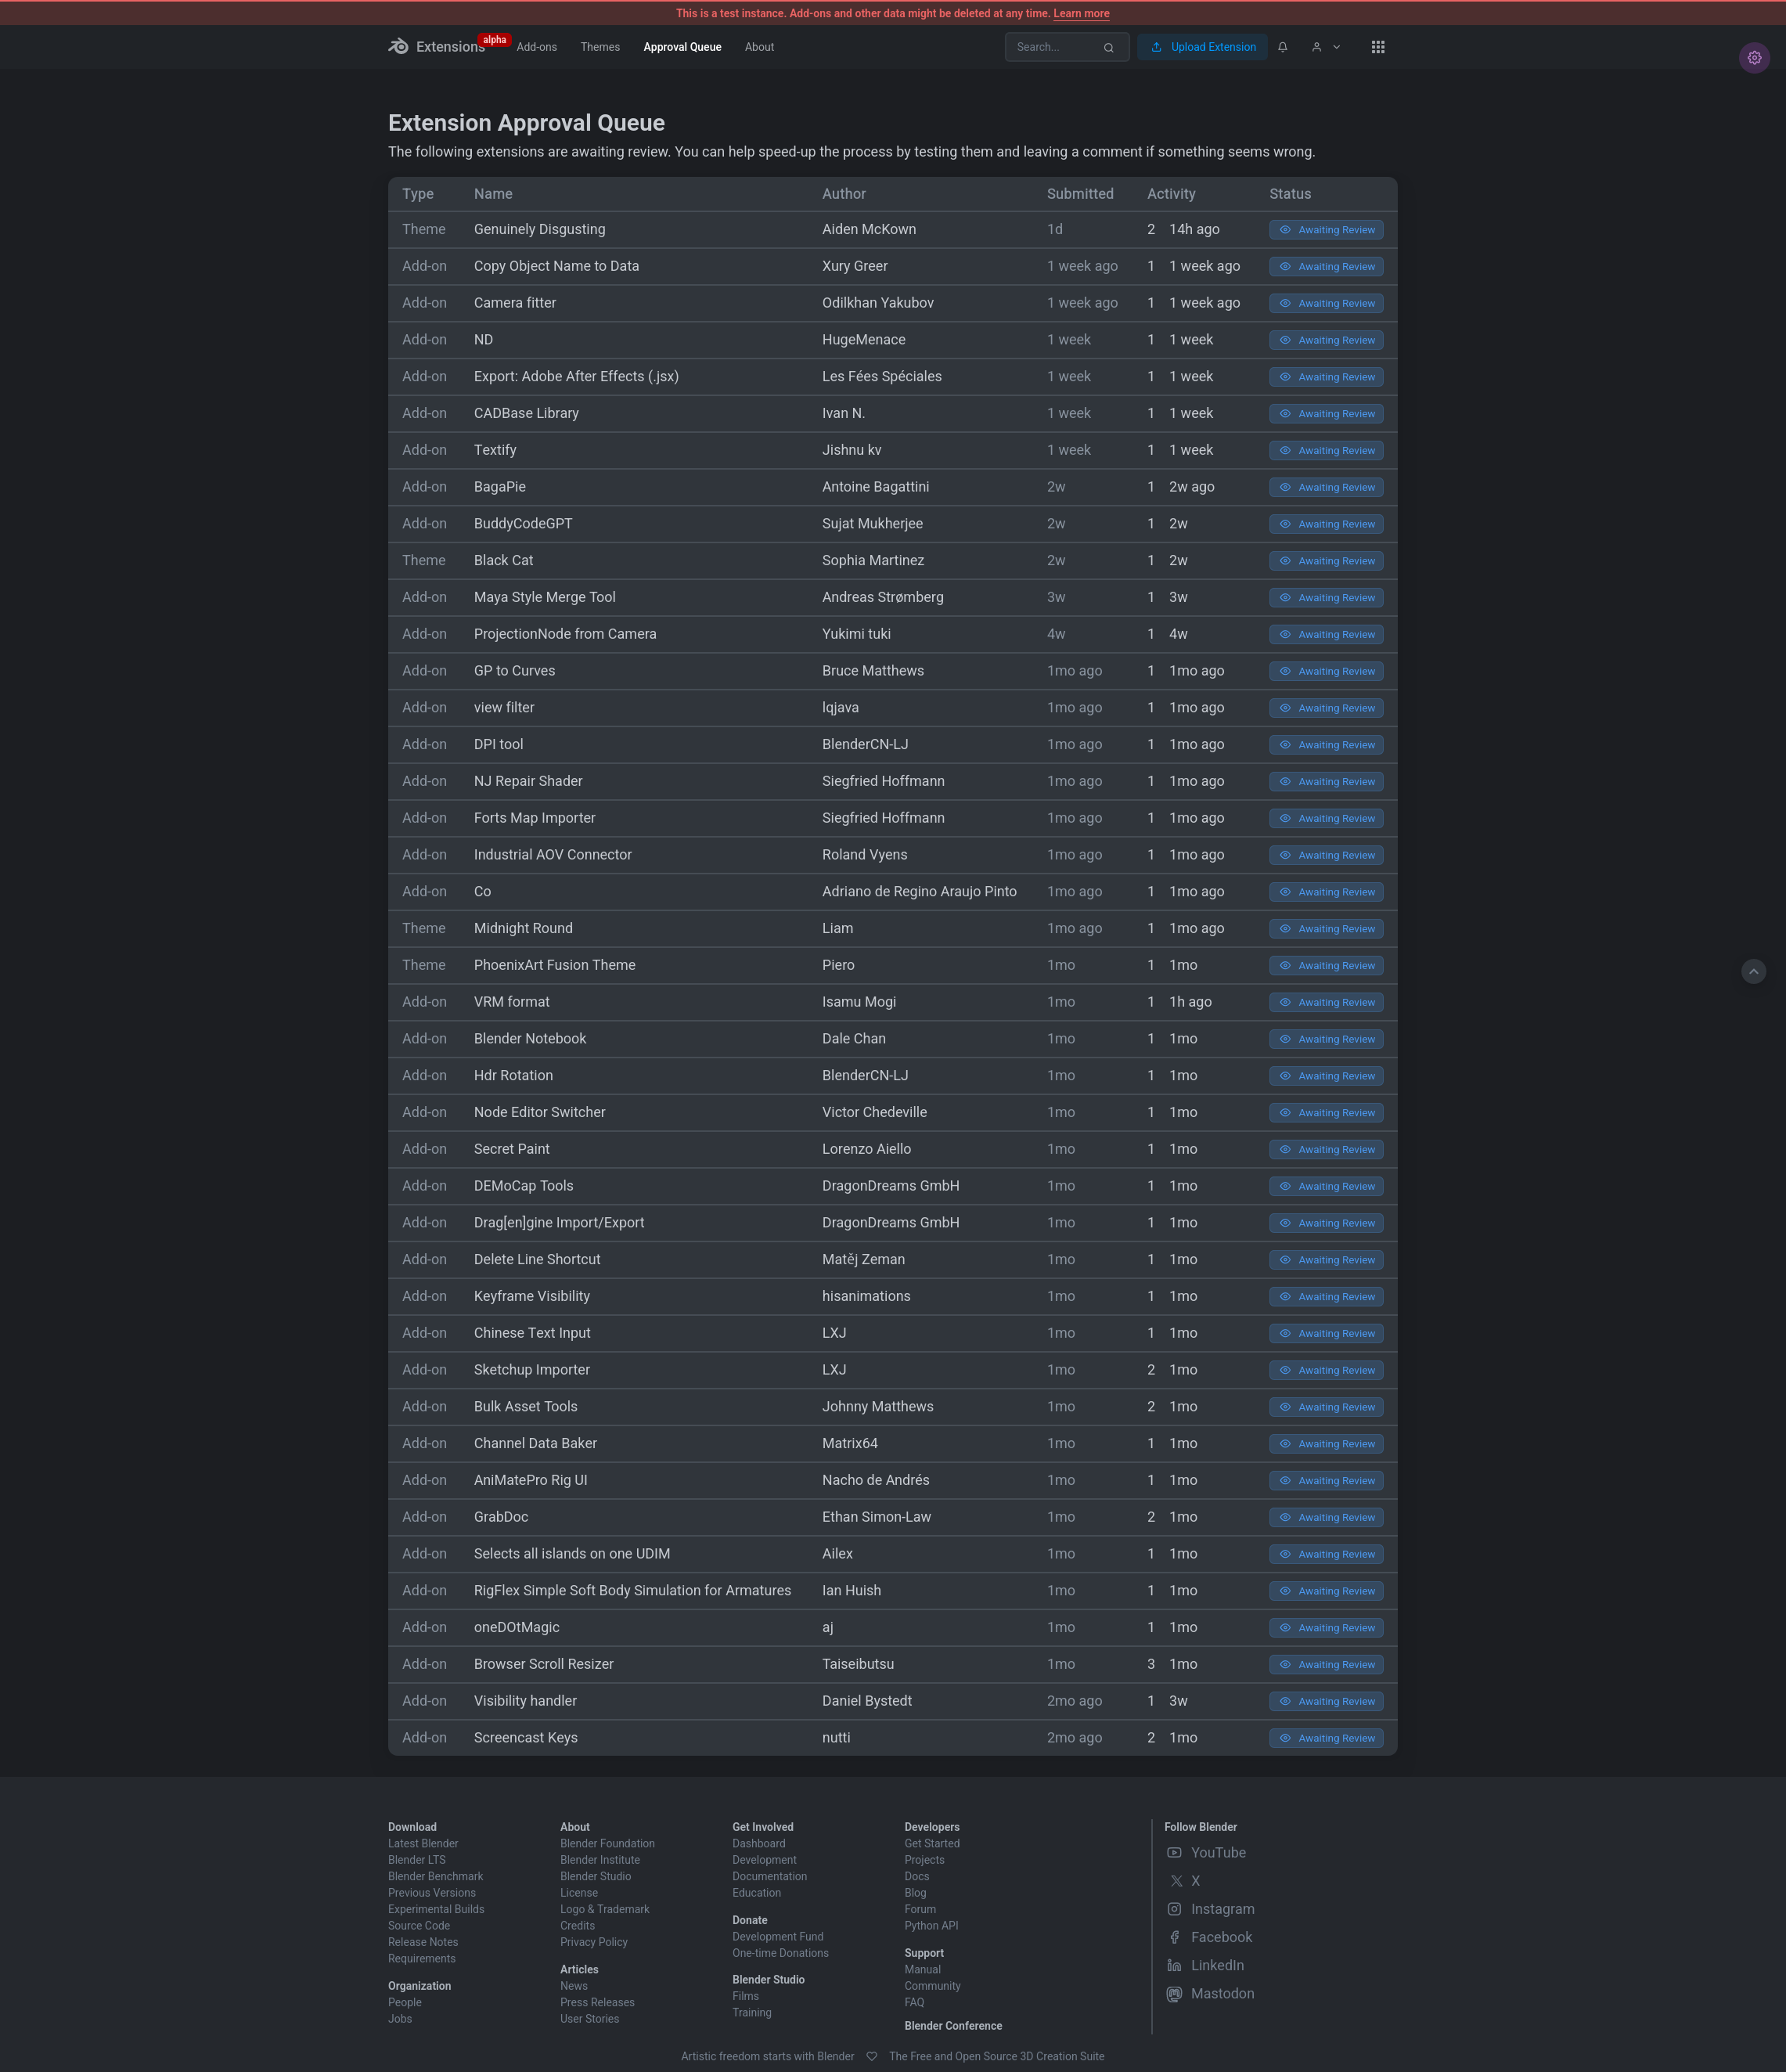Click Awaiting Review for Camera fitter
1786x2072 pixels.
[x=1326, y=303]
